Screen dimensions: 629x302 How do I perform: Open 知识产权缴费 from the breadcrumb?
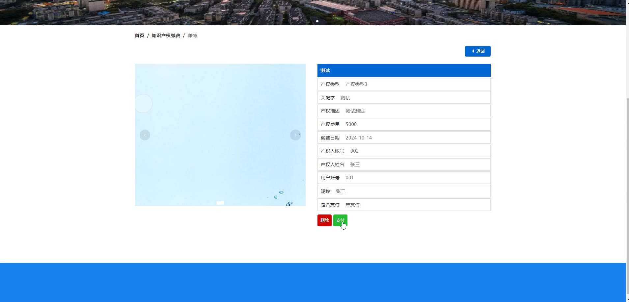coord(166,36)
